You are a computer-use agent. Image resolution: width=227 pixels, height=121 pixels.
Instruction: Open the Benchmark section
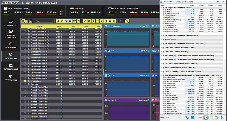click(x=11, y=45)
